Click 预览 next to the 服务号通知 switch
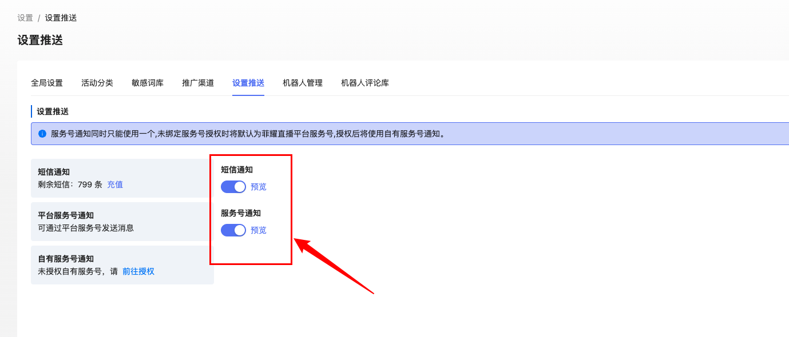 [x=259, y=230]
